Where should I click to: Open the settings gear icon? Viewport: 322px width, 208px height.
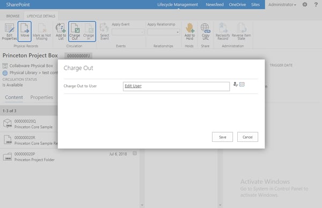[x=305, y=4]
